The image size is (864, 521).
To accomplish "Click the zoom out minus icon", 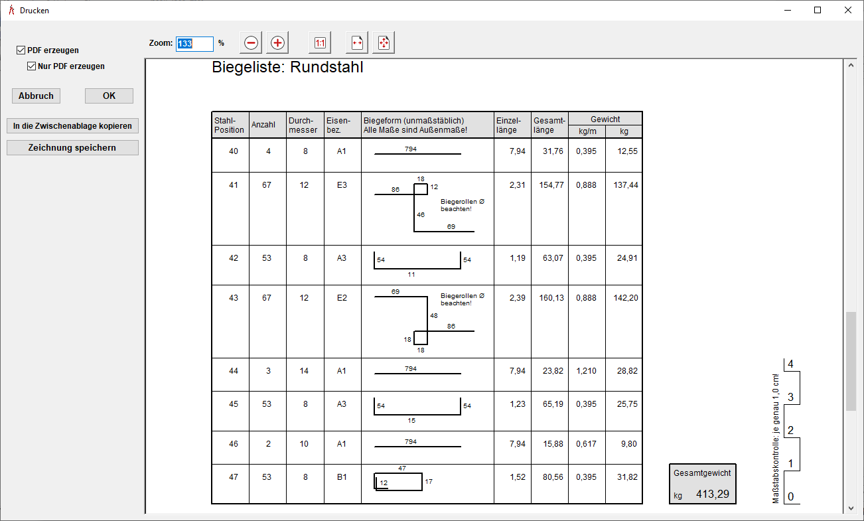I will (251, 43).
